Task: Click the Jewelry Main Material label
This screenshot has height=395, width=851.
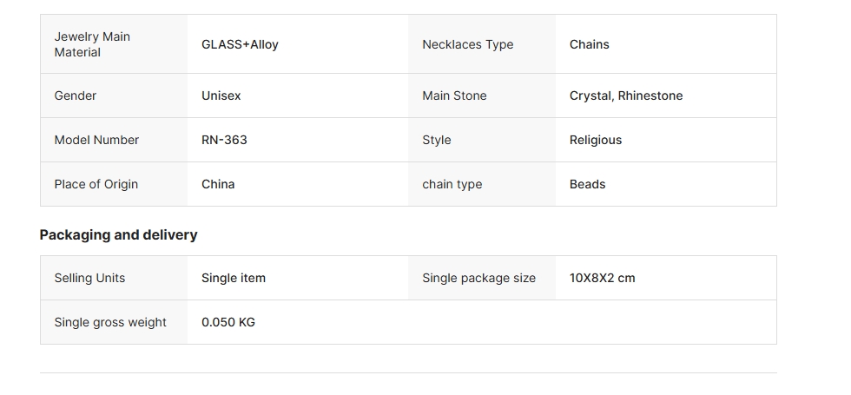Action: [91, 44]
